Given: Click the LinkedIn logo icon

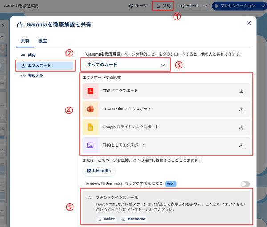Looking at the screenshot, I should [89, 171].
